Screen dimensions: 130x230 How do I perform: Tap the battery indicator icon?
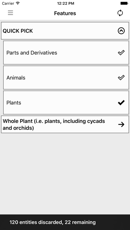[x=124, y=3]
